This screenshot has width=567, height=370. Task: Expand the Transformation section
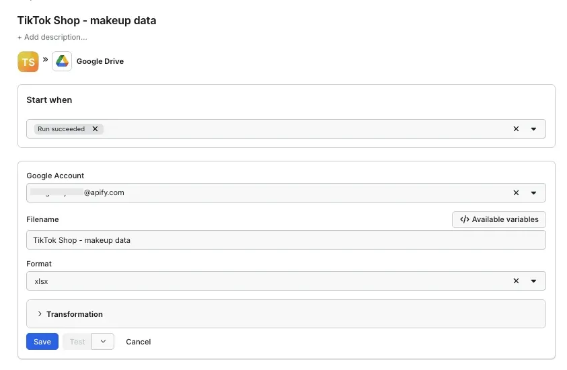pos(286,314)
